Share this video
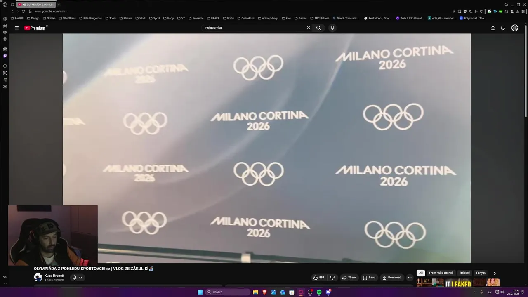 349,278
